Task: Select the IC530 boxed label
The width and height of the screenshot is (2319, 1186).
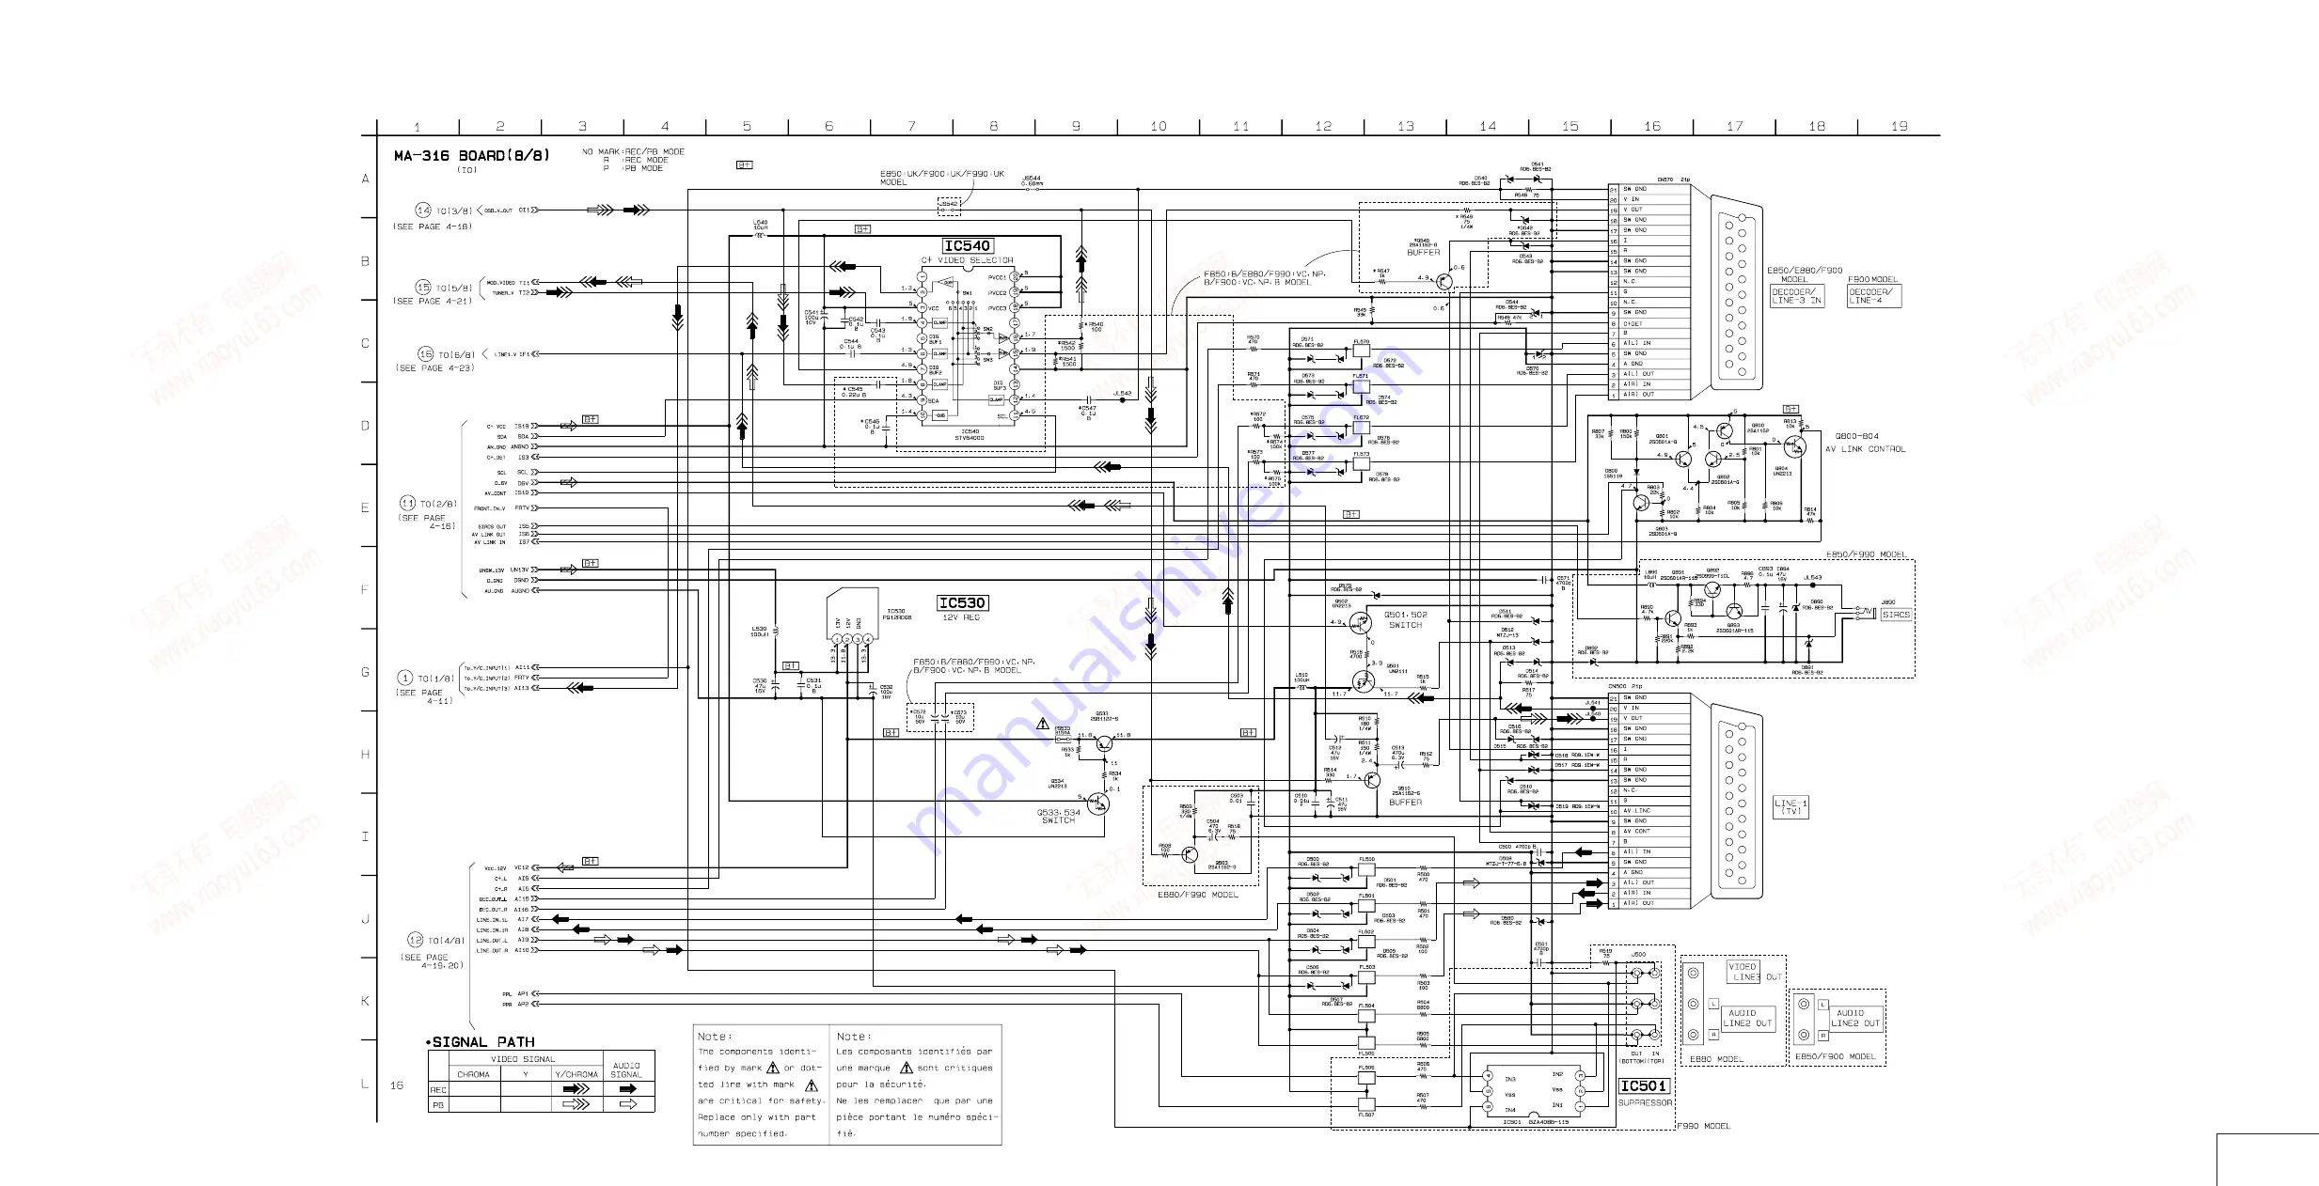Action: tap(963, 603)
